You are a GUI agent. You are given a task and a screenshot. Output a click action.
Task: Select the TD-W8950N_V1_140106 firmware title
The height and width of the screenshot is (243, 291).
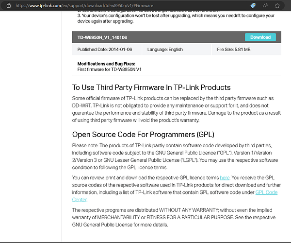pyautogui.click(x=102, y=37)
